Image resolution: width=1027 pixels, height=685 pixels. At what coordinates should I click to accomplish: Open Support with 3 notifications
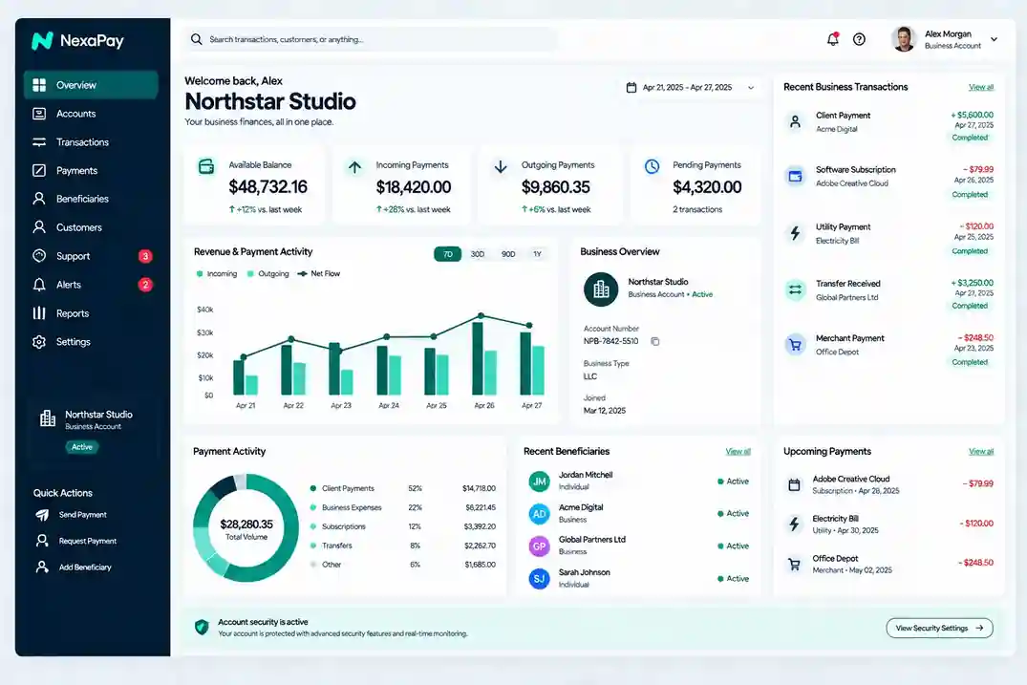[91, 256]
